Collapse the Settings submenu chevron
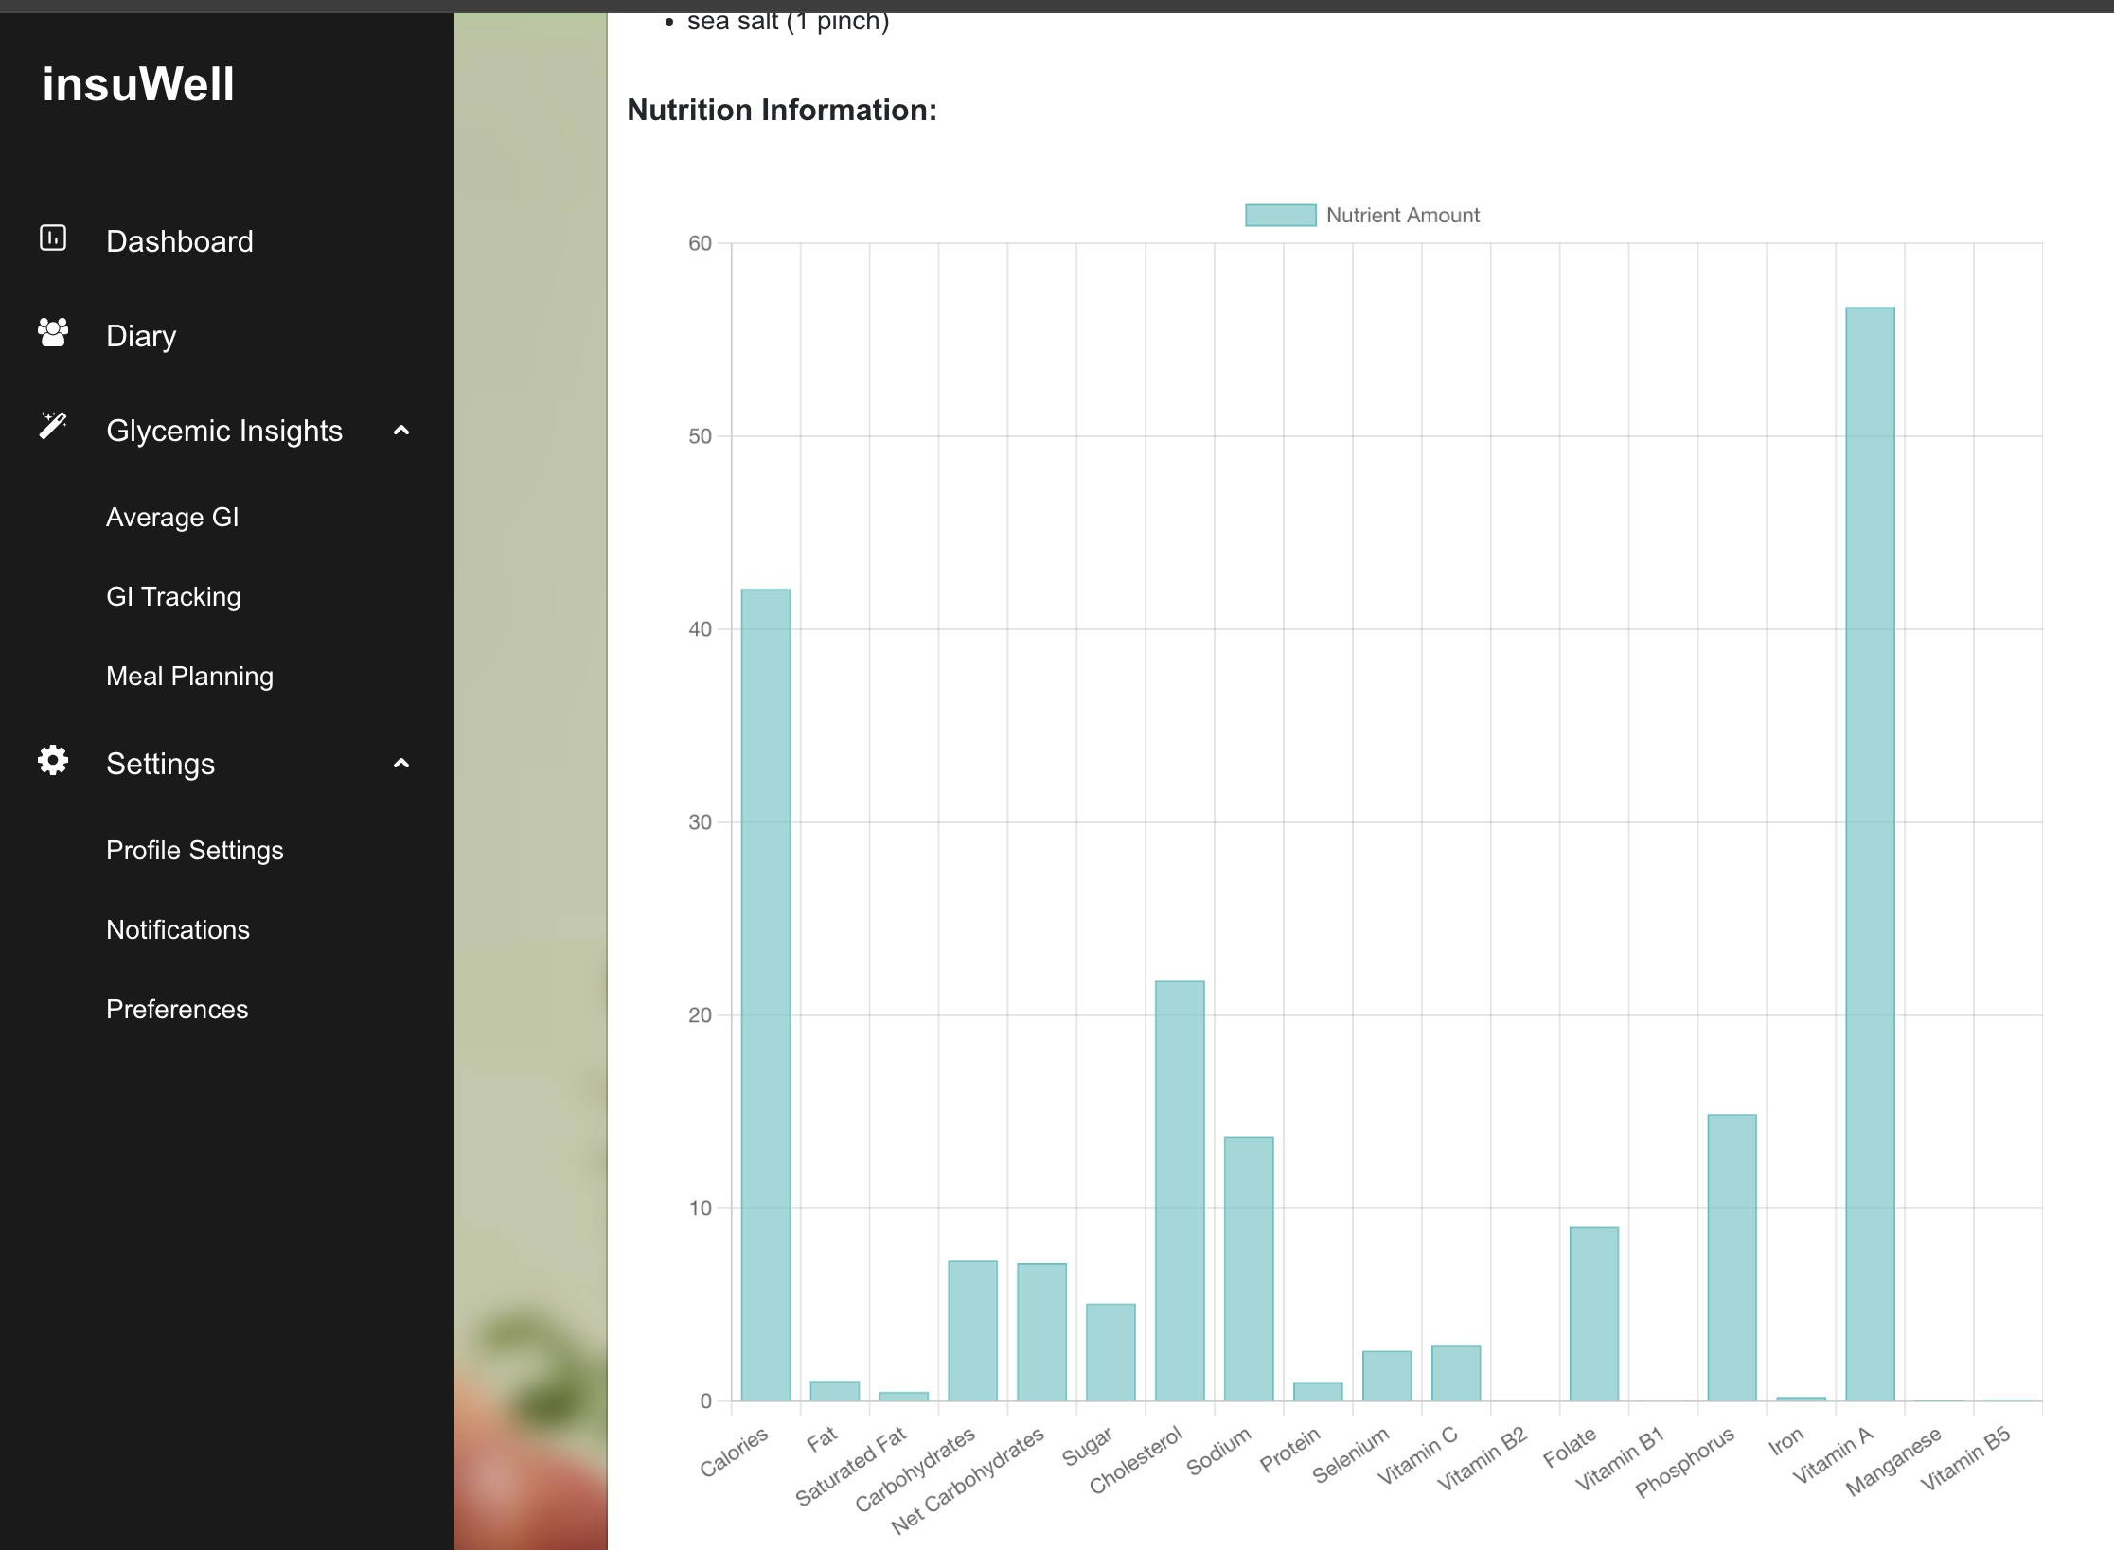Viewport: 2114px width, 1550px height. 401,764
